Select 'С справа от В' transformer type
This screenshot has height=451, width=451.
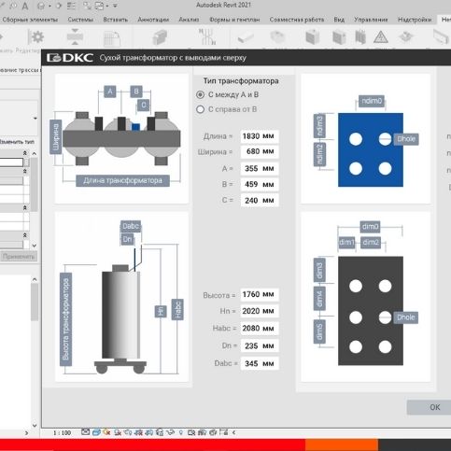pos(201,109)
